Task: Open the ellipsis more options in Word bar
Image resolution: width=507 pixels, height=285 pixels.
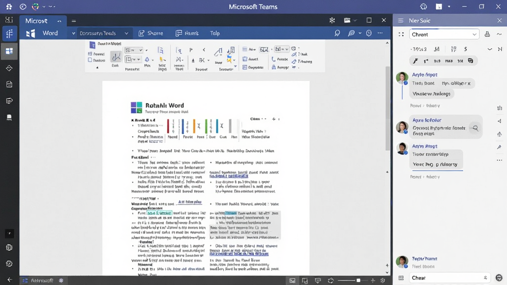Action: pyautogui.click(x=380, y=33)
